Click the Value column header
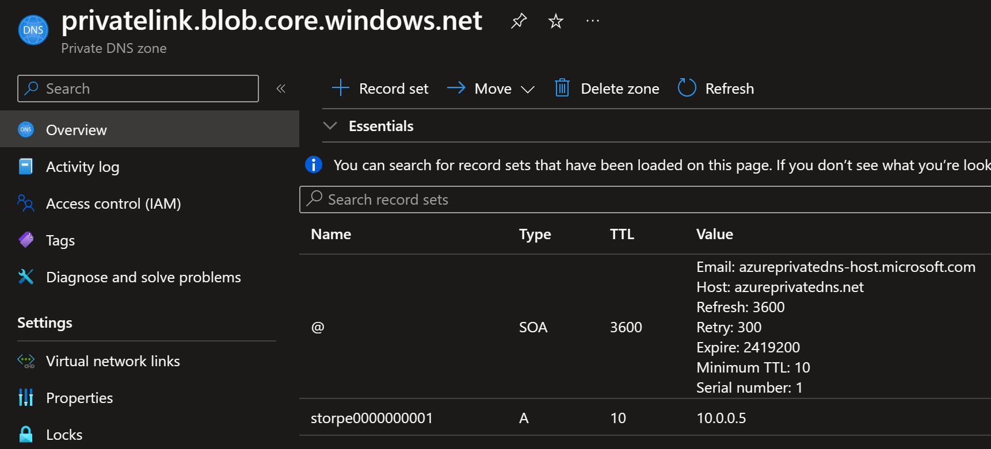The height and width of the screenshot is (449, 991). click(x=715, y=234)
